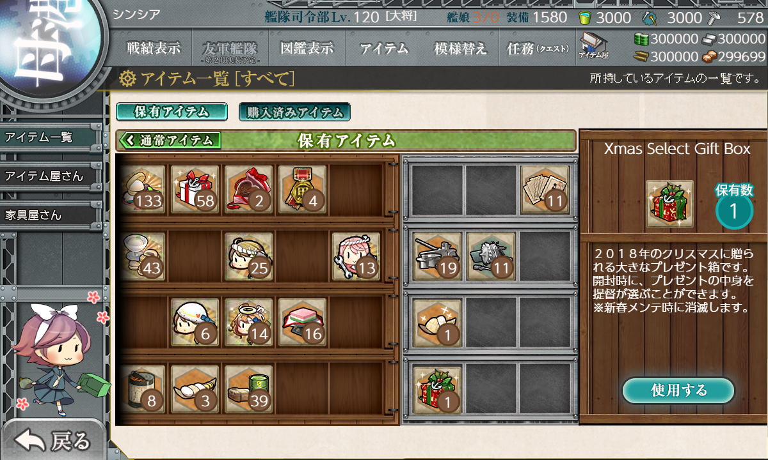Go back to 通常アイテム with the chevron
768x460 pixels.
point(170,140)
